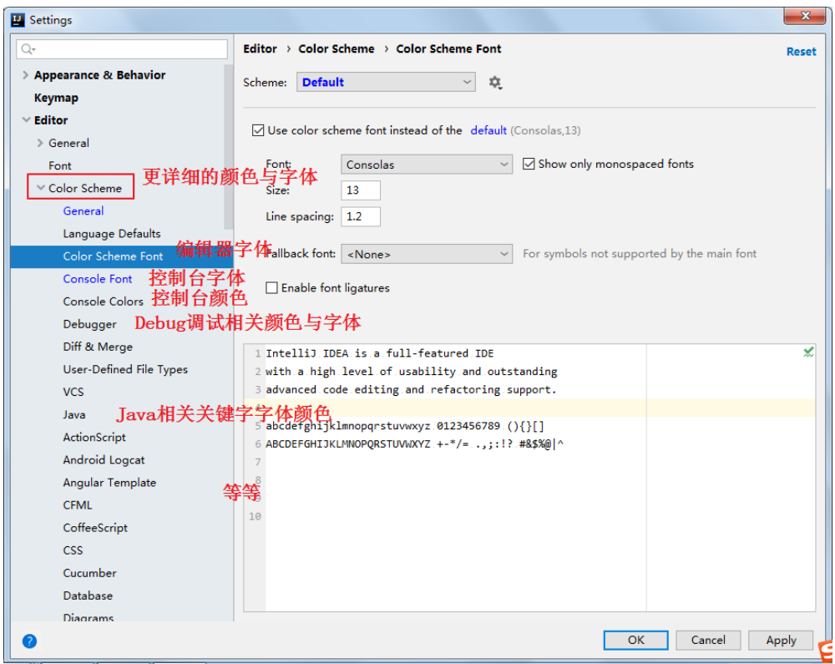Enable font ligatures checkbox
The width and height of the screenshot is (835, 664).
point(271,288)
